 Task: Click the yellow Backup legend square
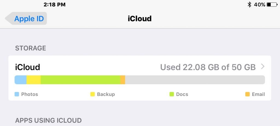(92, 94)
